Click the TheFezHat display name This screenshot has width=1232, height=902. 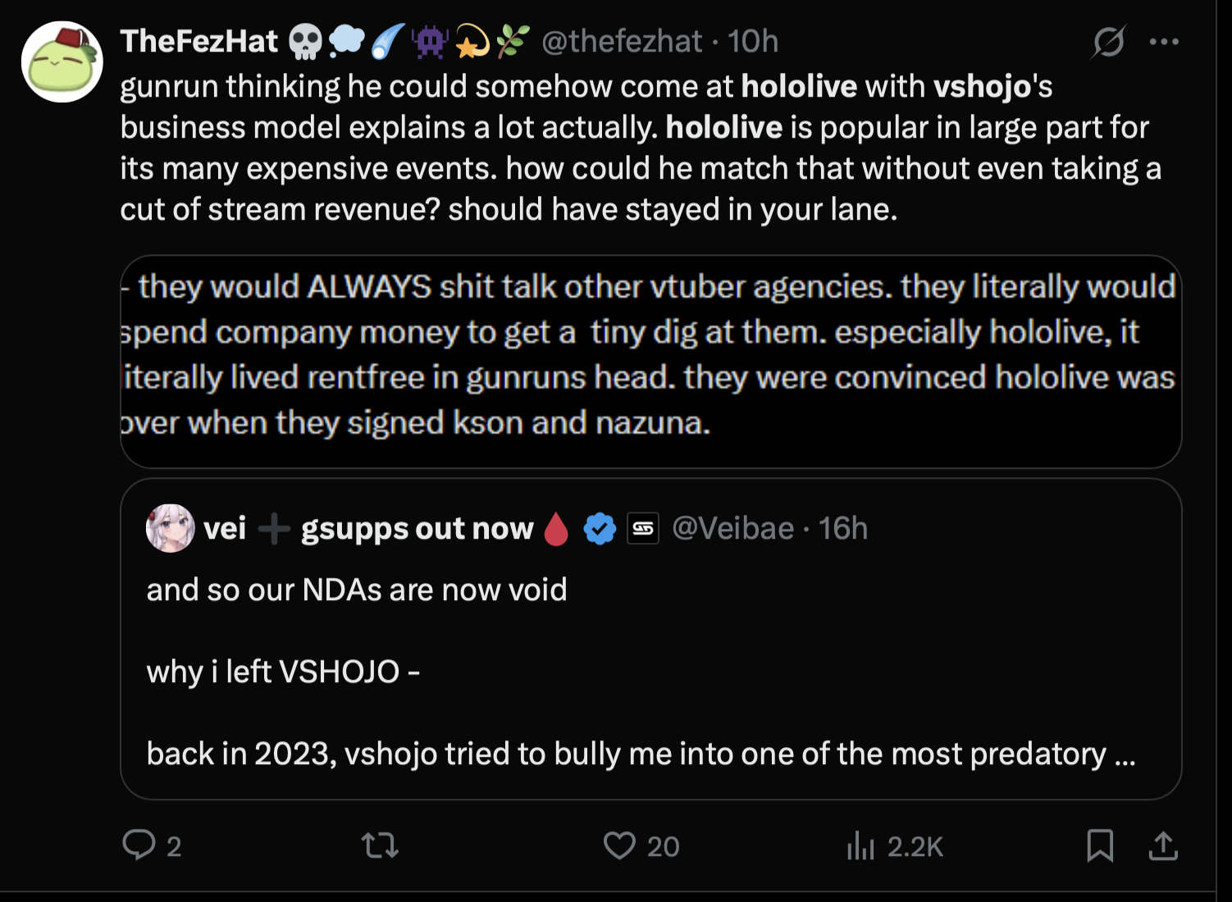[x=199, y=41]
